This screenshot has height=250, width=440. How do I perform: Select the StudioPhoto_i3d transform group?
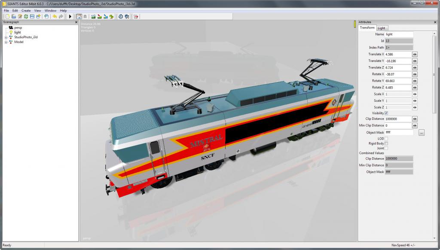26,37
